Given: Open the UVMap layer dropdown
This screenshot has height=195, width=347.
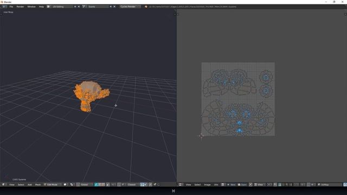Looking at the screenshot, I should point(330,185).
